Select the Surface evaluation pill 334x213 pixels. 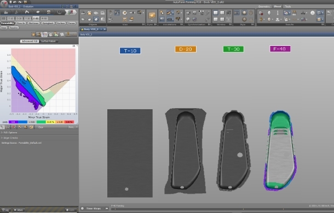pyautogui.click(x=61, y=23)
